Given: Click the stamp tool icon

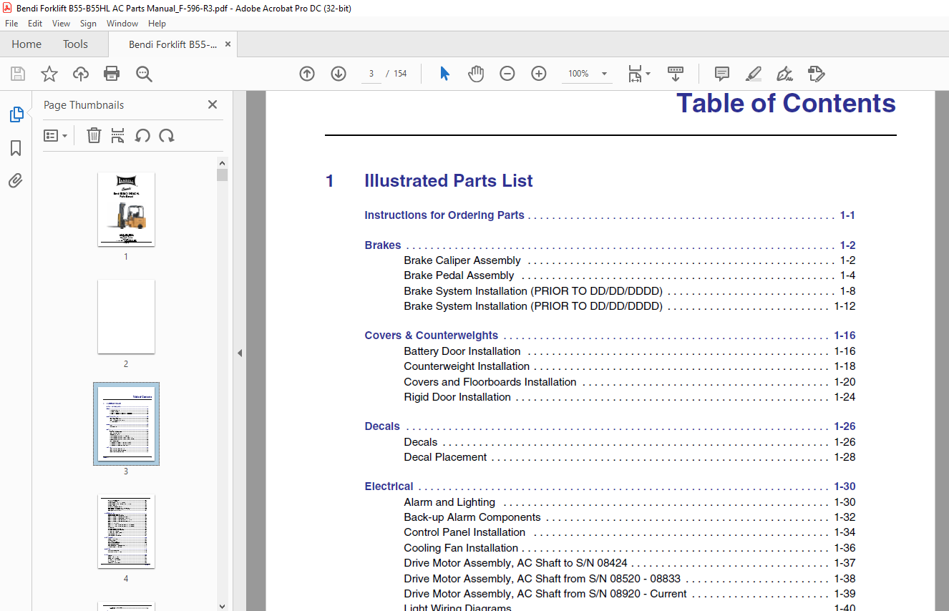Looking at the screenshot, I should (816, 74).
